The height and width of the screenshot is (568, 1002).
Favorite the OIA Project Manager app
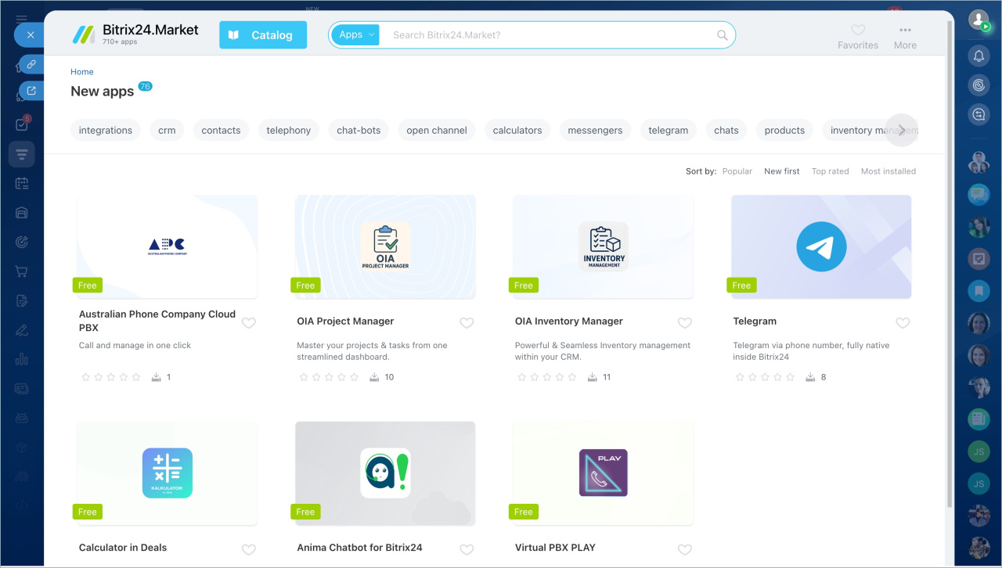pos(467,322)
